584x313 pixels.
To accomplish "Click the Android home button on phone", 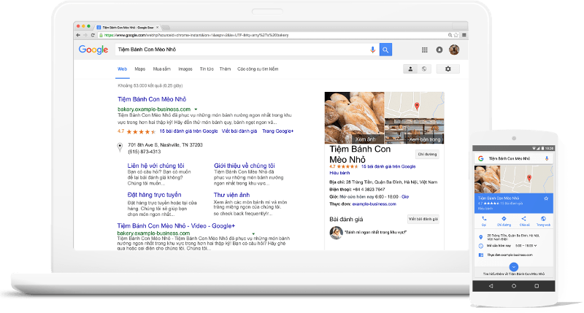I will pos(514,286).
